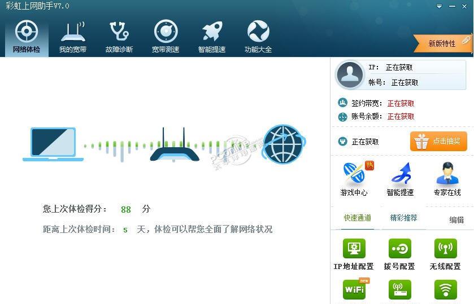
Task: Click the green router signal icon
Action: [x=399, y=289]
